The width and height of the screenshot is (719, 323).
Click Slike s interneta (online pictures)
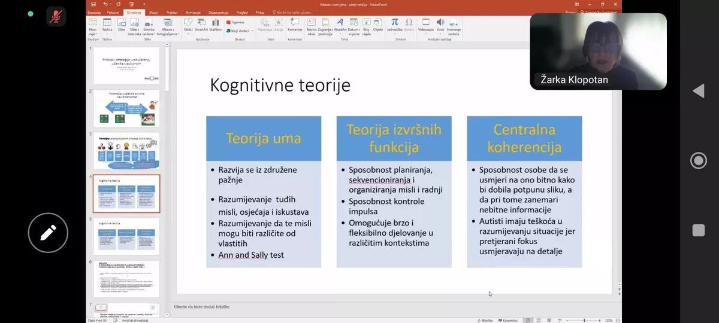click(134, 27)
